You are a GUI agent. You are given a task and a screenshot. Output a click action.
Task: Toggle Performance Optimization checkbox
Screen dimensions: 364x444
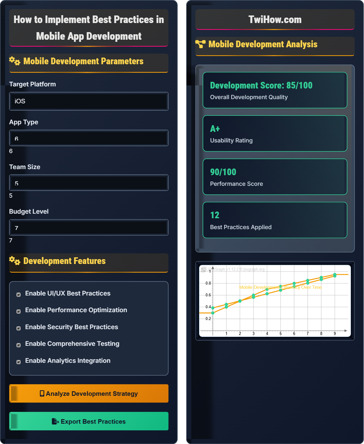point(18,311)
